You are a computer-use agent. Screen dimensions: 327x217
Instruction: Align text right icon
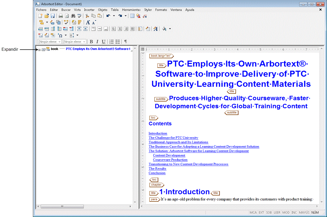point(126,29)
